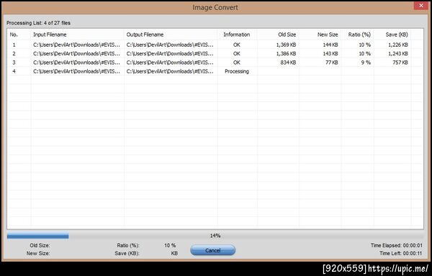Cancel the image conversion

tap(212, 250)
